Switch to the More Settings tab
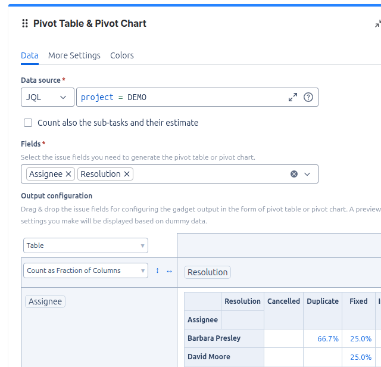The height and width of the screenshot is (367, 381). click(x=74, y=55)
